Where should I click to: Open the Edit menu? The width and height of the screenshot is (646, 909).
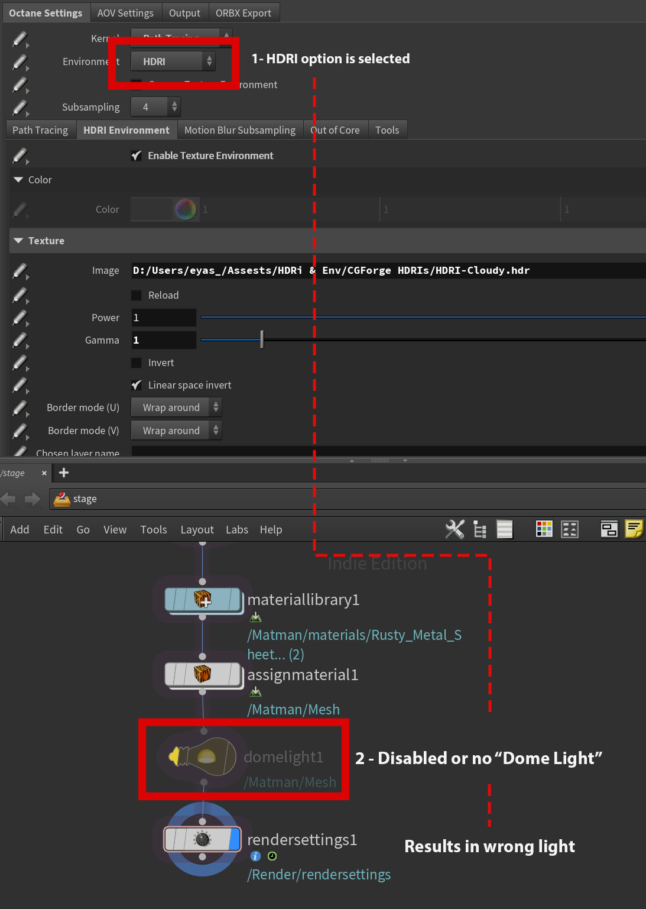[53, 530]
